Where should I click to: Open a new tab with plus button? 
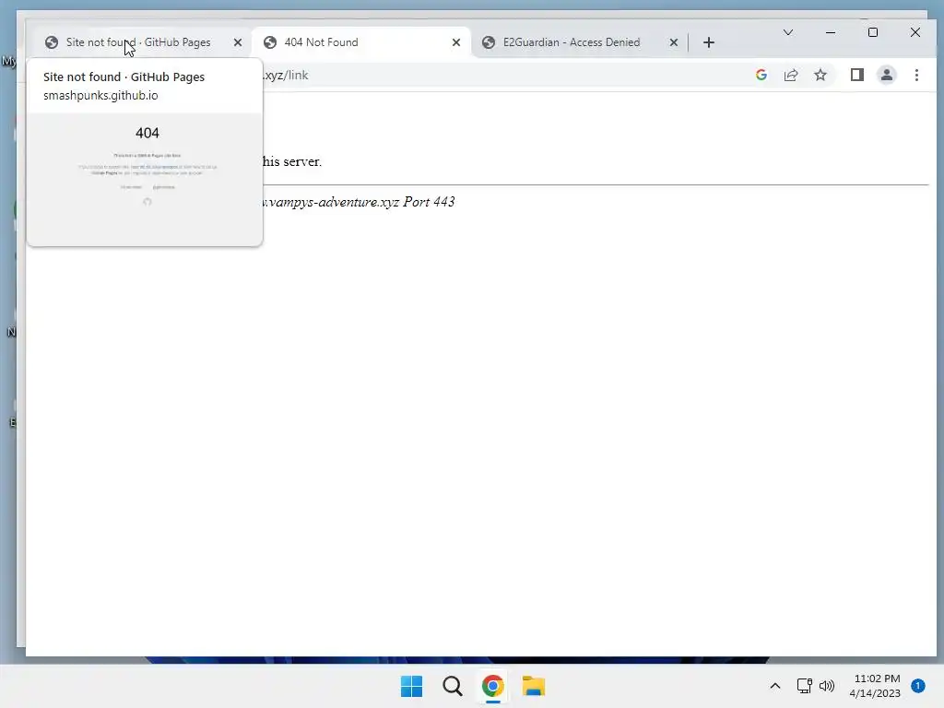point(709,42)
